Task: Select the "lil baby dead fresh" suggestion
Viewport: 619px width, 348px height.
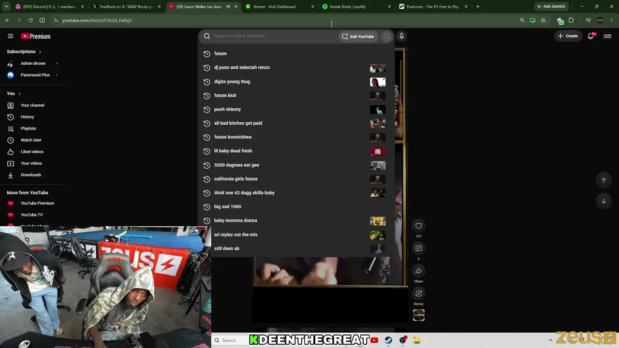Action: [x=296, y=151]
